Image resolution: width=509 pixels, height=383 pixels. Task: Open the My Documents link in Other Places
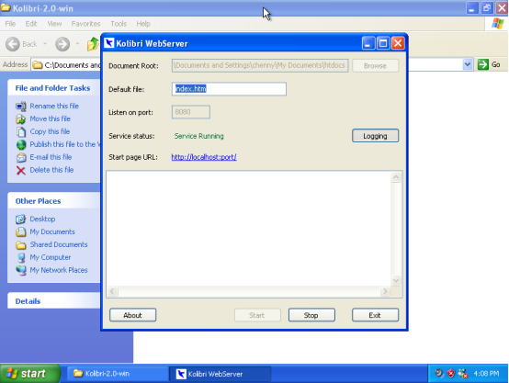[52, 231]
